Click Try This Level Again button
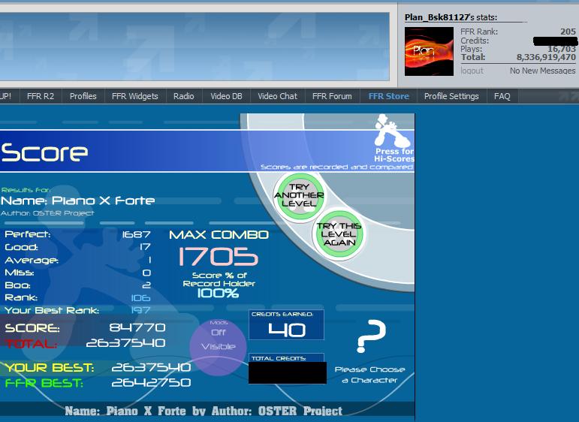This screenshot has height=422, width=579. (339, 234)
